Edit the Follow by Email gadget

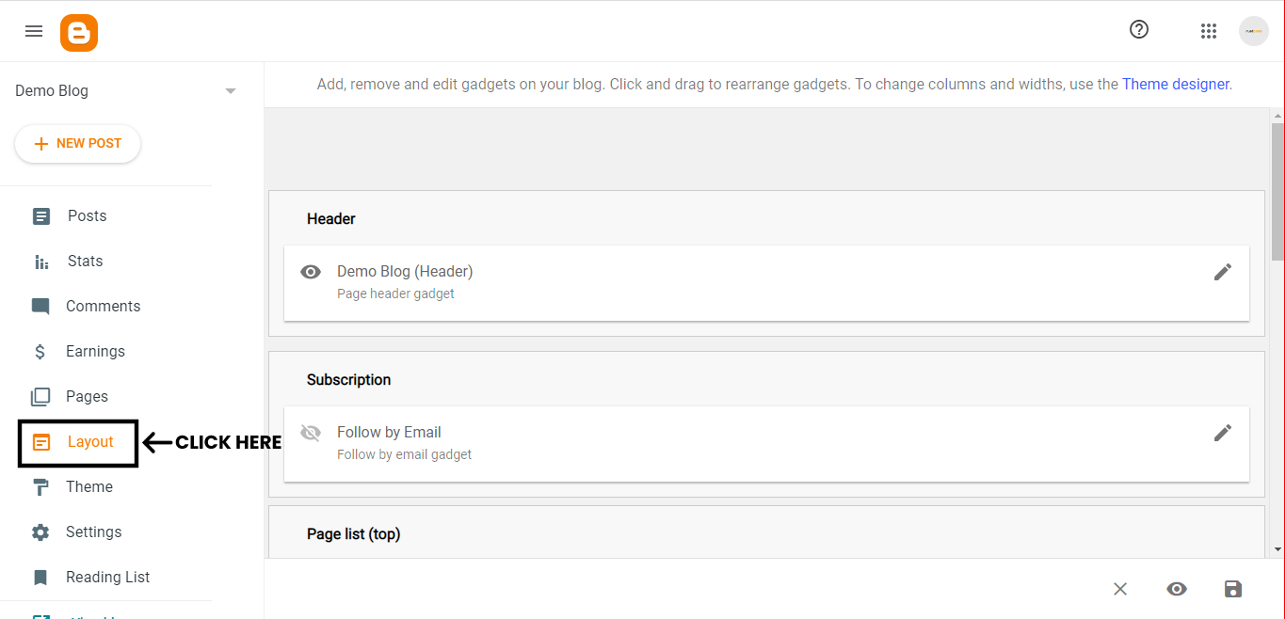[1222, 433]
